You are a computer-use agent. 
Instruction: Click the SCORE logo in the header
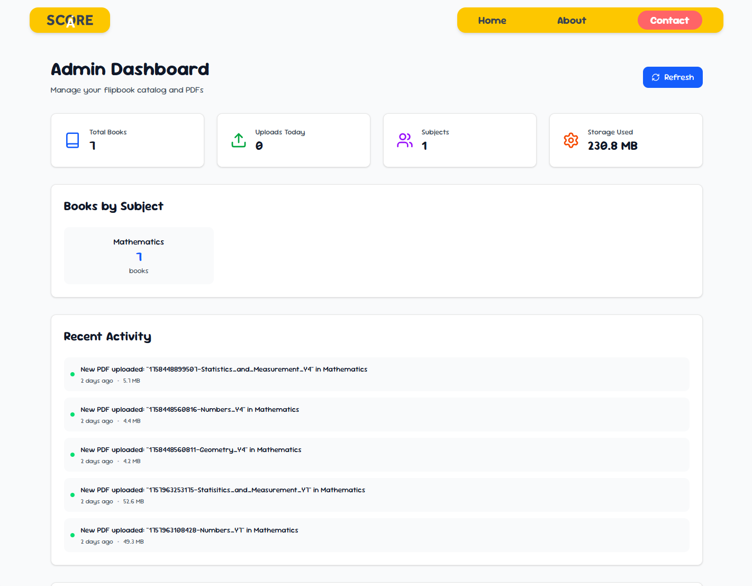click(70, 20)
